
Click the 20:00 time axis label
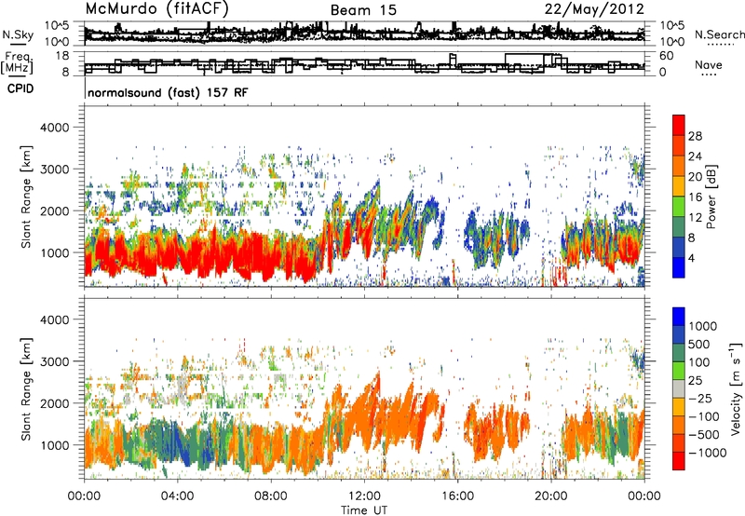(550, 496)
